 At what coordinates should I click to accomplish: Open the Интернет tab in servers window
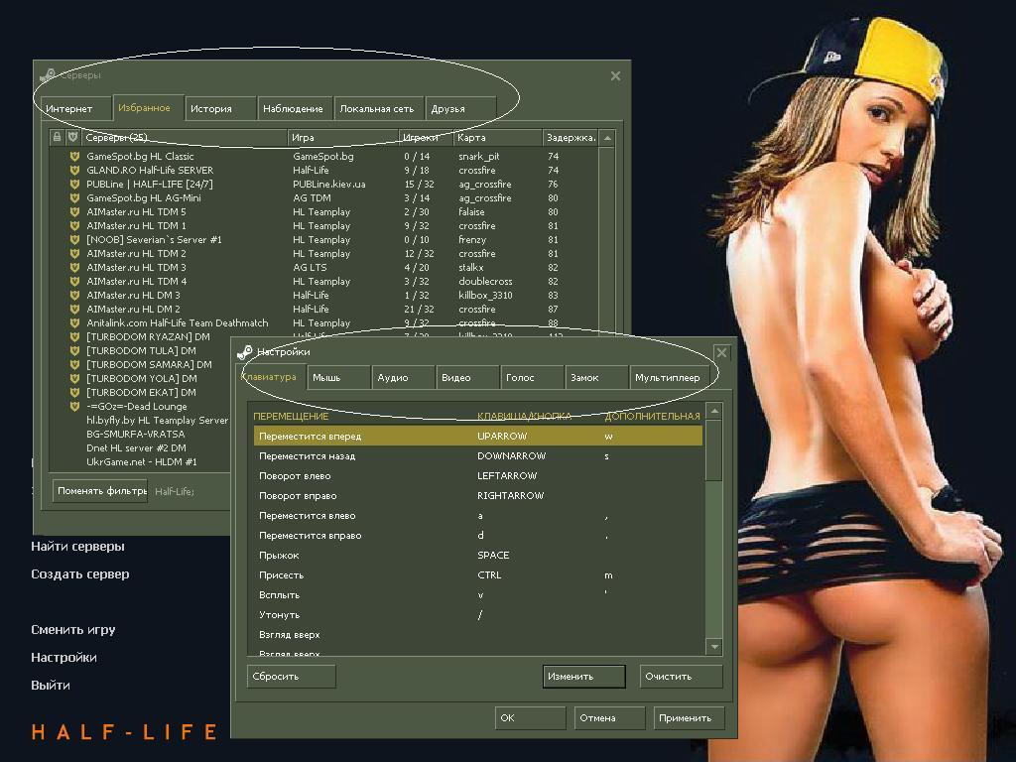coord(74,108)
